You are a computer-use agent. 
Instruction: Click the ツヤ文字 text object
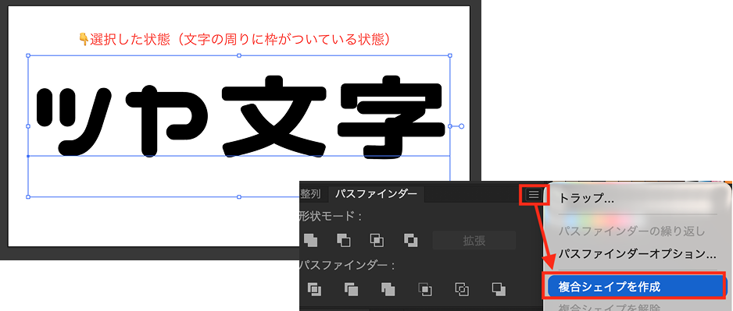coord(240,117)
